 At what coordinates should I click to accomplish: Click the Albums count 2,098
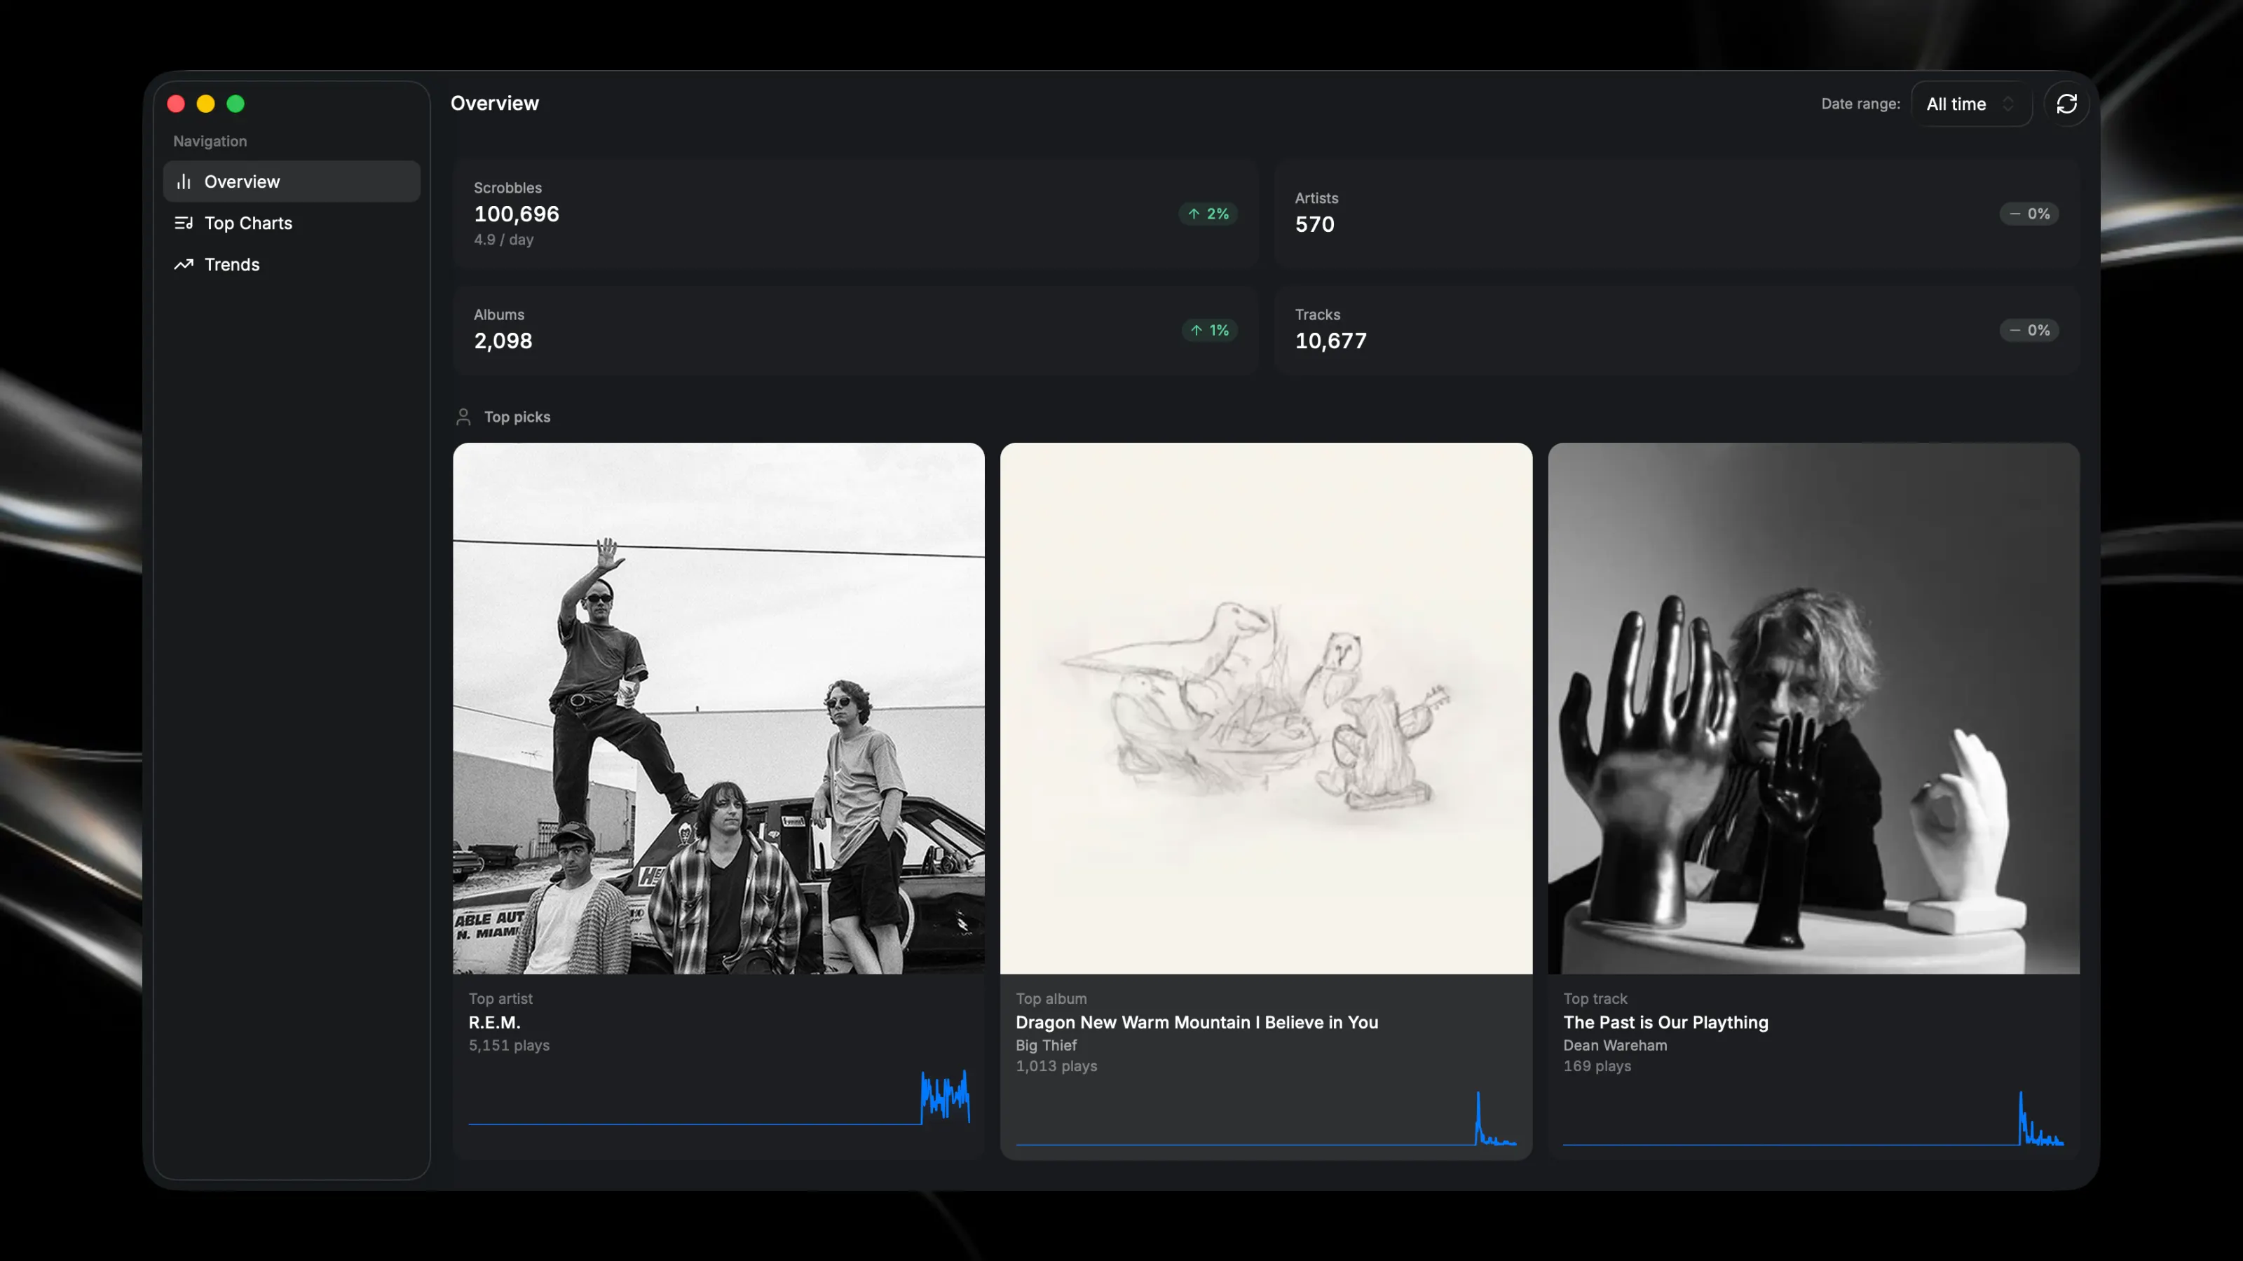click(x=503, y=340)
